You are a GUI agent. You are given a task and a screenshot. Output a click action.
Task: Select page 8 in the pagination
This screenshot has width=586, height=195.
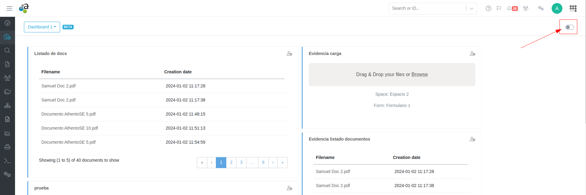[263, 163]
